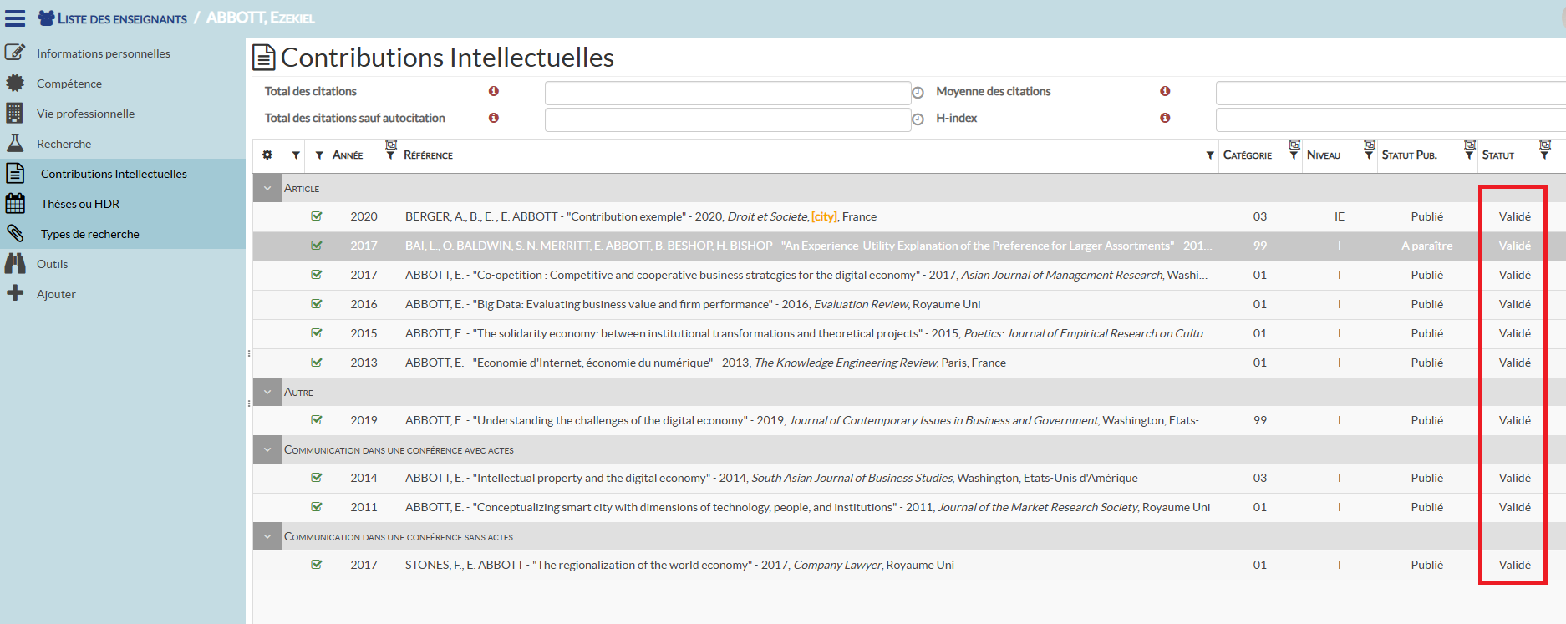Collapse Communication dans une conférence avec actes group
1566x624 pixels.
pyautogui.click(x=267, y=449)
